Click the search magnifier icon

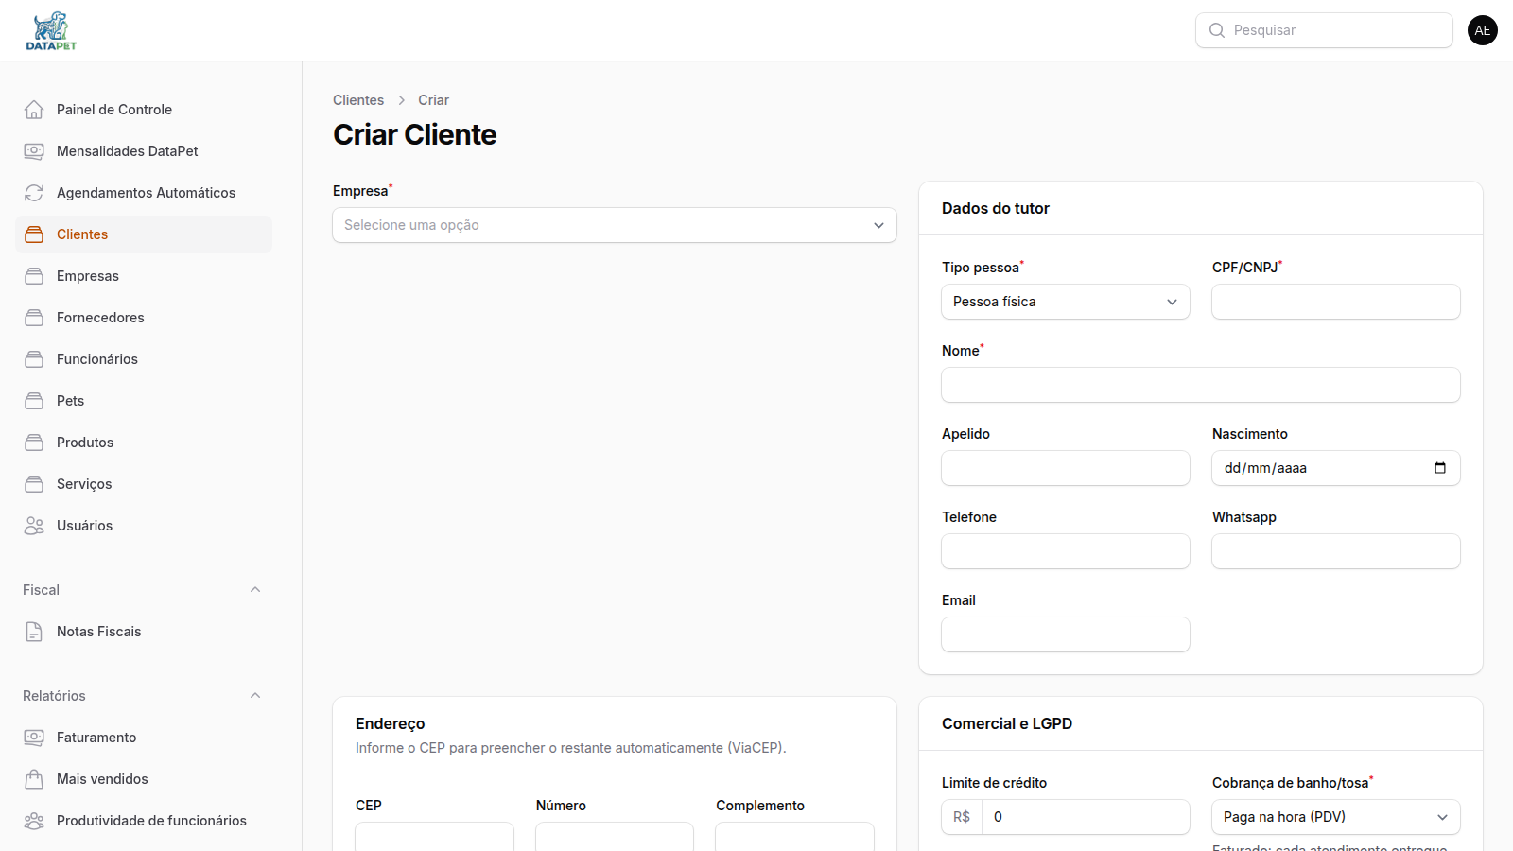(x=1217, y=30)
